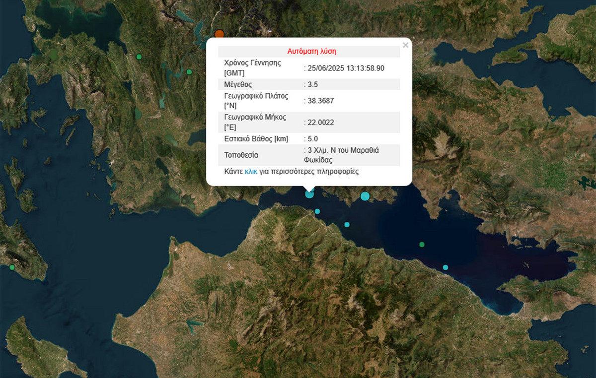Click the small cyan marker just below the selected epicenter

(317, 211)
